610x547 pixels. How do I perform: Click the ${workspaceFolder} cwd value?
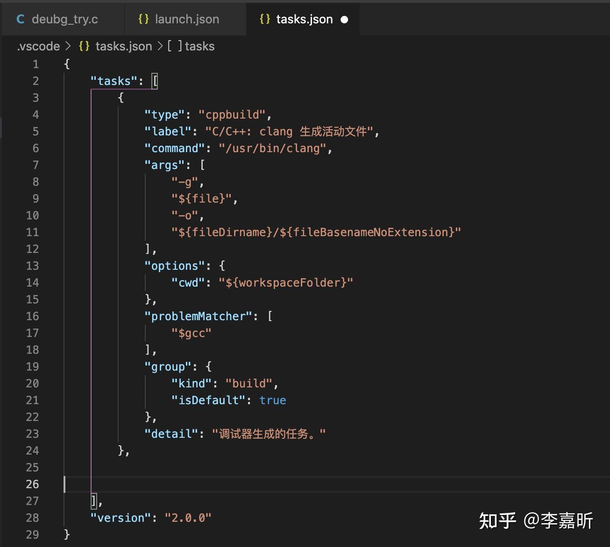[x=286, y=282]
